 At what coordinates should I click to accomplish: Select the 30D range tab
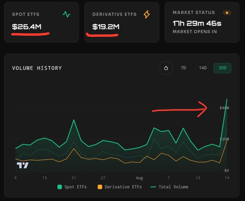coord(222,68)
